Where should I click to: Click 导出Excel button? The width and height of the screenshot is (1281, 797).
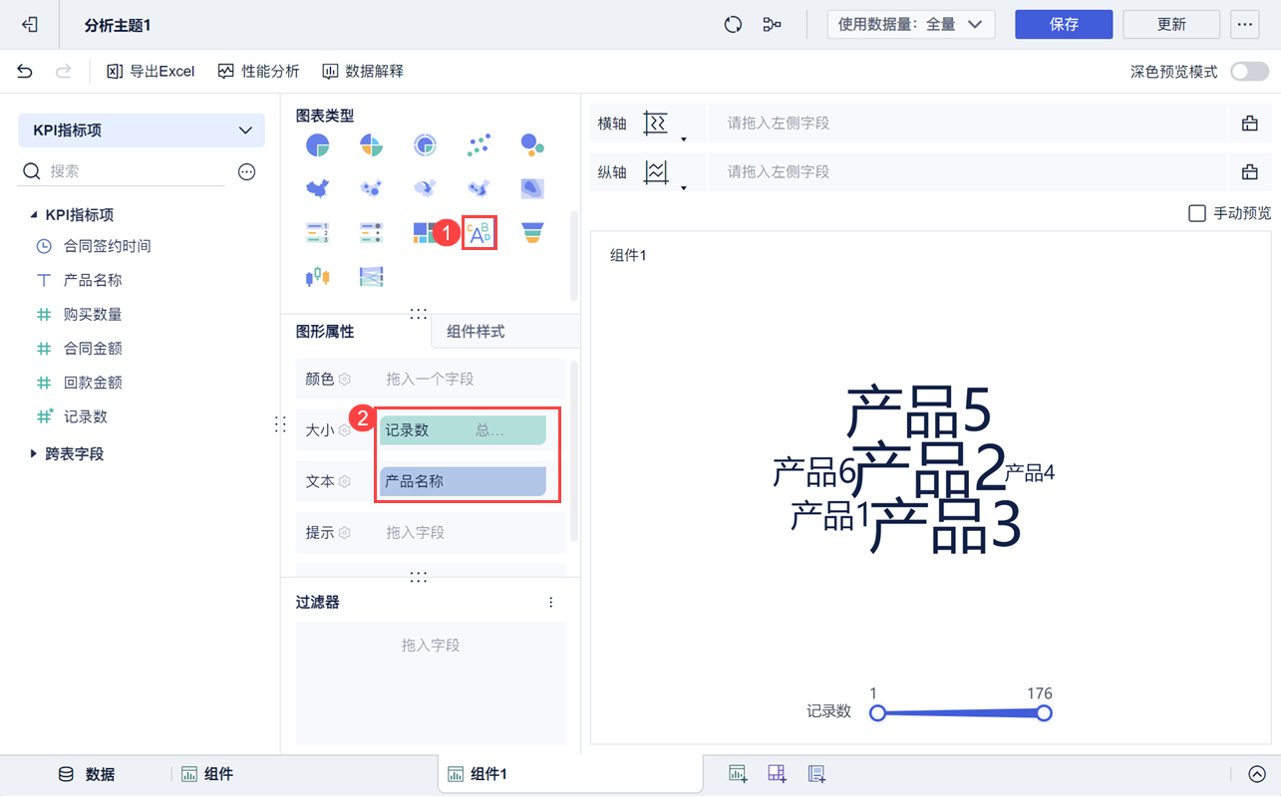pos(151,72)
